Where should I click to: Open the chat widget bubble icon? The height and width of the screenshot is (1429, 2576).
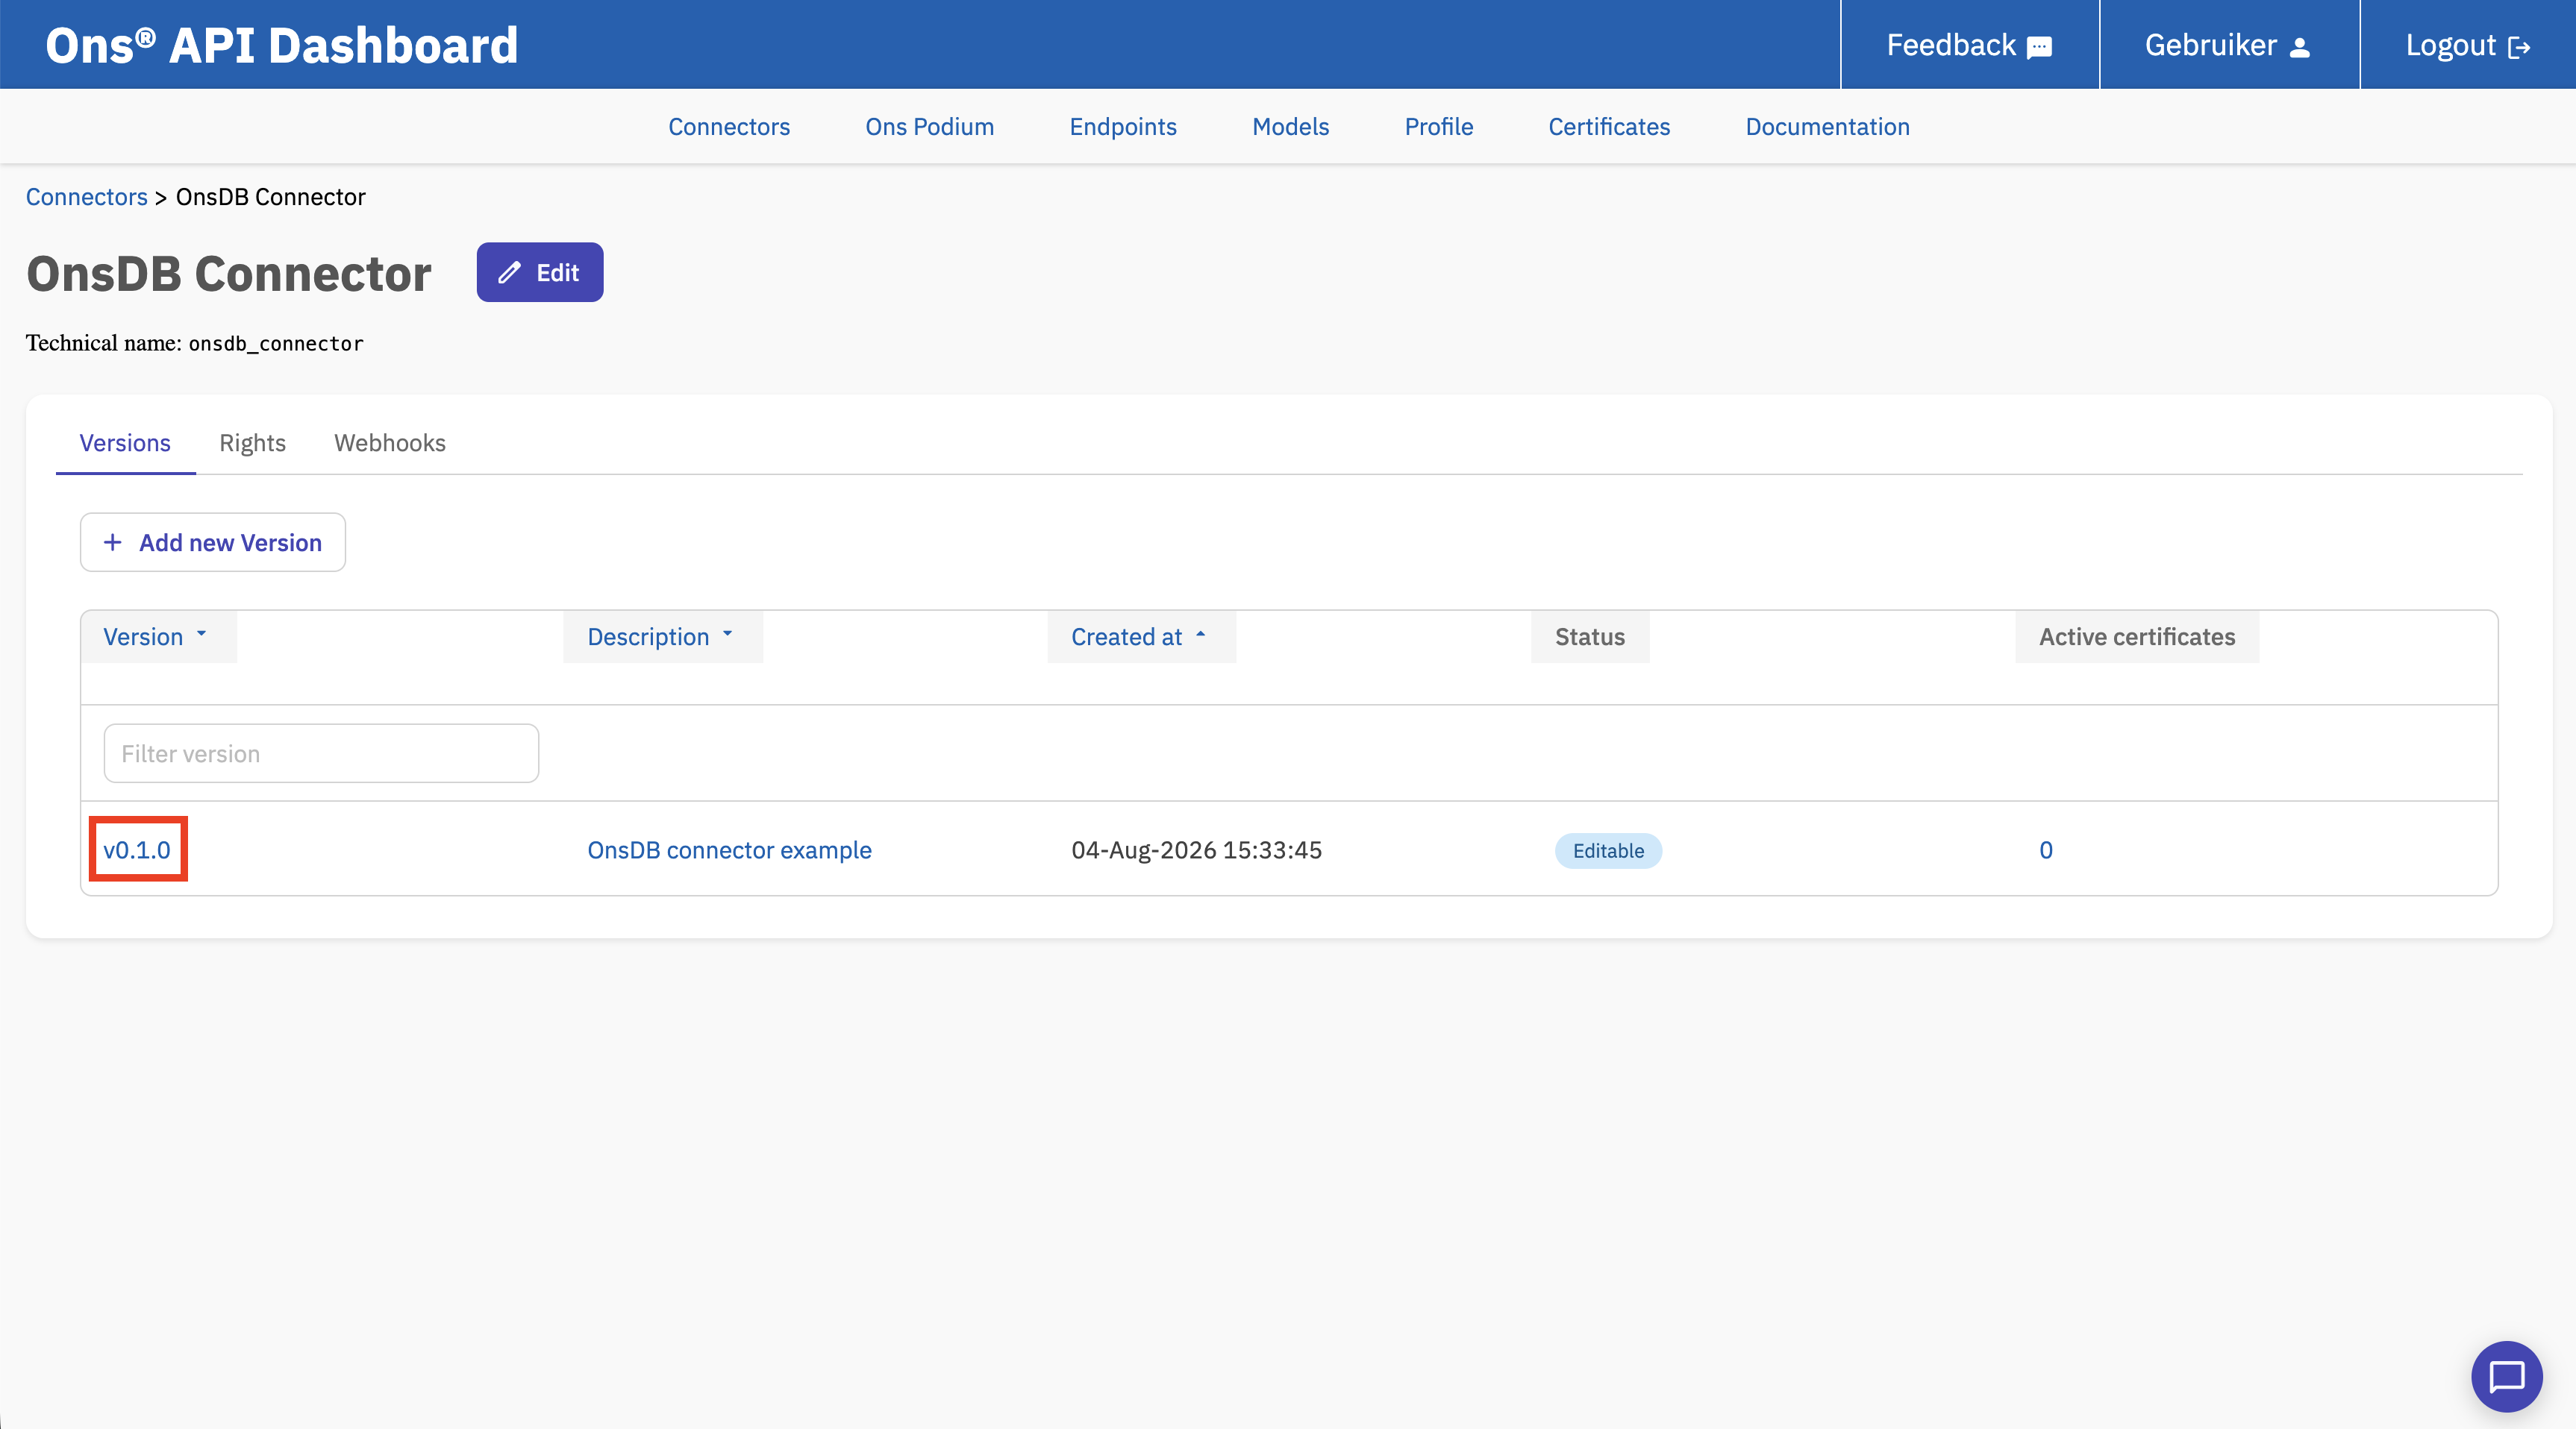tap(2506, 1376)
